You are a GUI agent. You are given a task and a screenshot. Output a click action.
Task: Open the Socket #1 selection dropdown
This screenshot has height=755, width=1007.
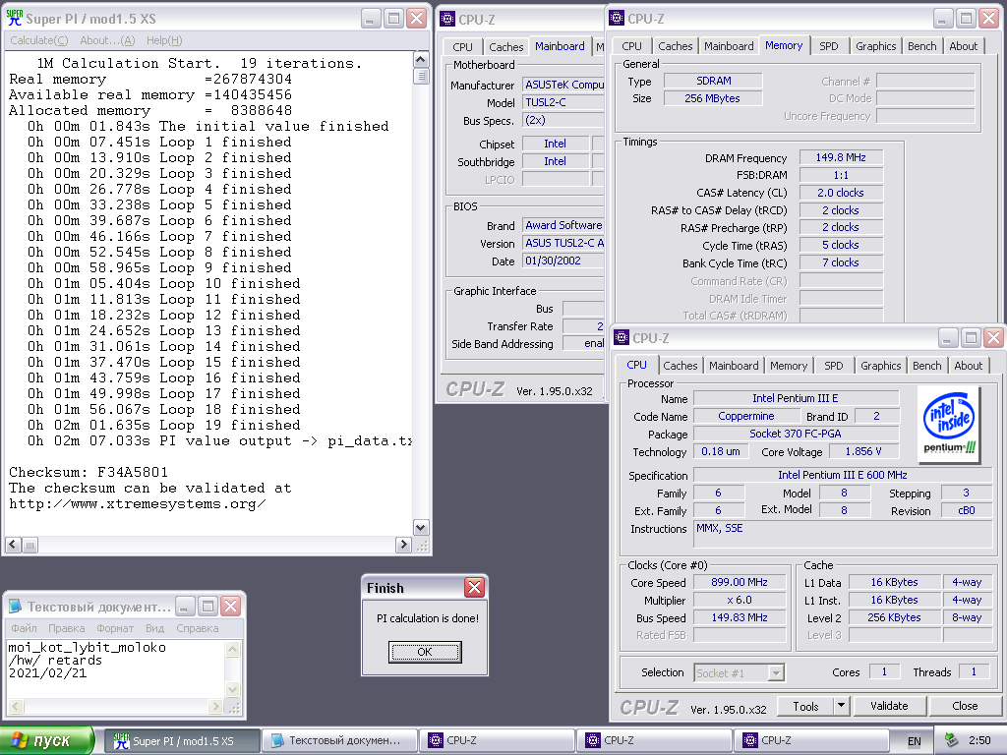pos(777,672)
